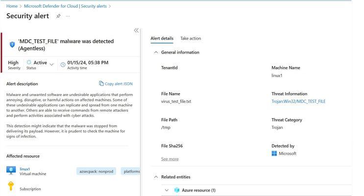Click the Azure resource cube icon

coord(177,190)
